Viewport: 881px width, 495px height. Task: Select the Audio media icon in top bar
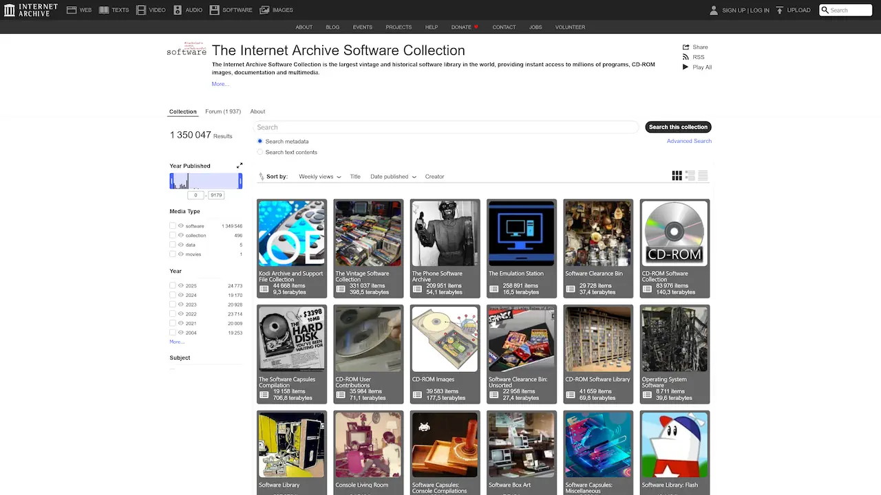point(178,10)
